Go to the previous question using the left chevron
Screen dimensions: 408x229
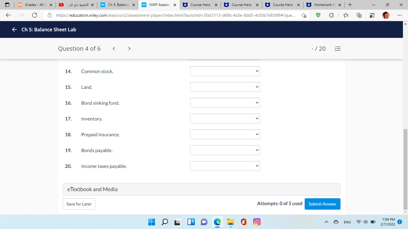coord(114,48)
